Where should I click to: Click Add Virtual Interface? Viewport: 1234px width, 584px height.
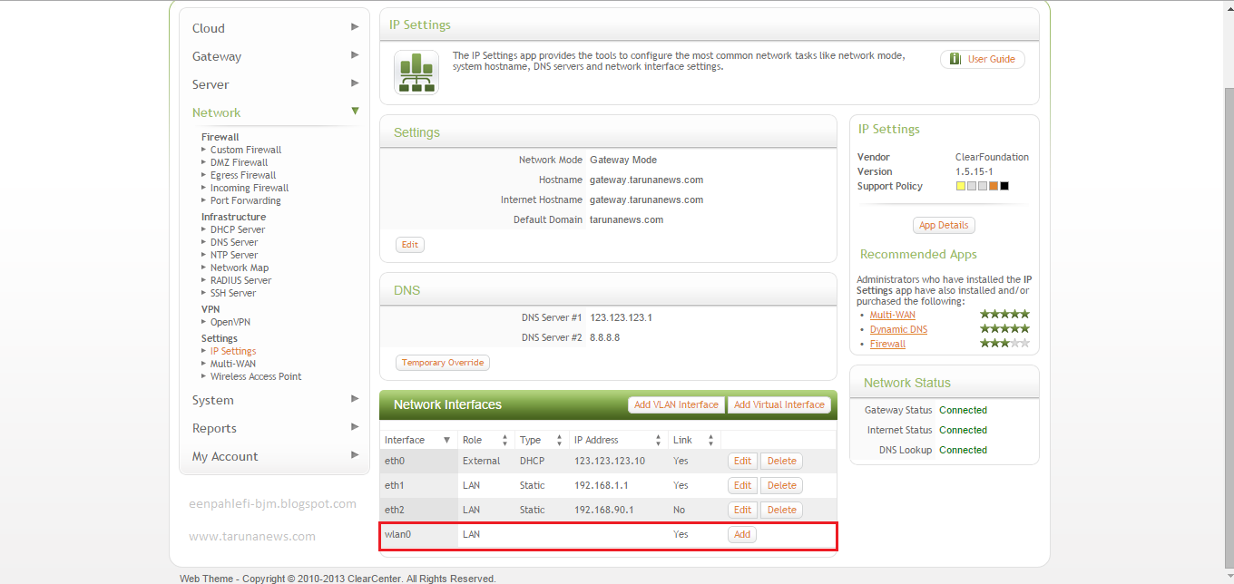click(x=779, y=404)
